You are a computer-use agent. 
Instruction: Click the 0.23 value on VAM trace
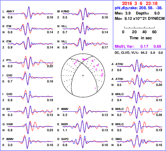click(50, 130)
